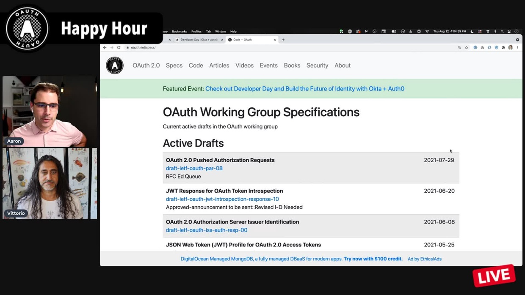Click the shield extension icon in the toolbar
The height and width of the screenshot is (295, 525).
[496, 47]
